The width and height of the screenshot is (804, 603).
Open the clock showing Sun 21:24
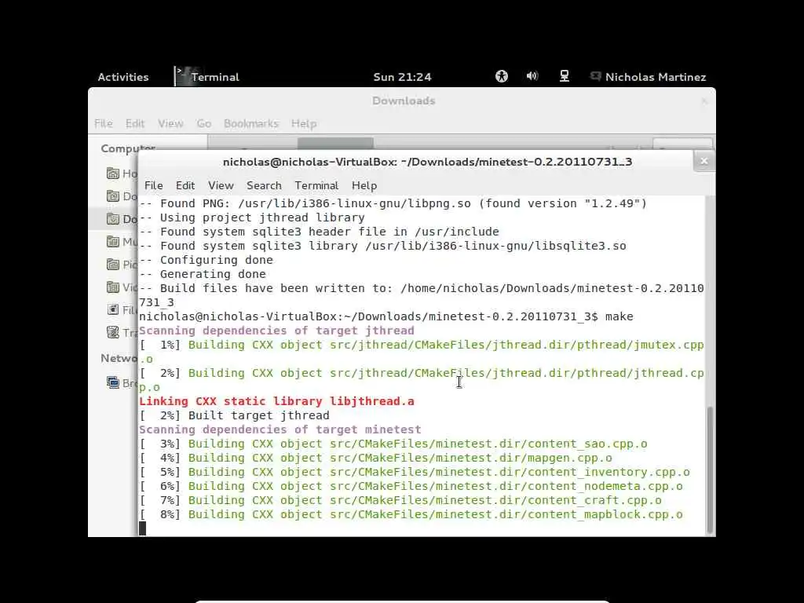pyautogui.click(x=402, y=77)
